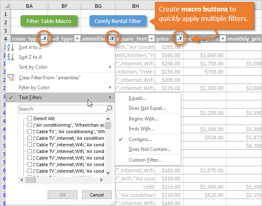Toggle the (Select All) checkbox

(x=30, y=118)
